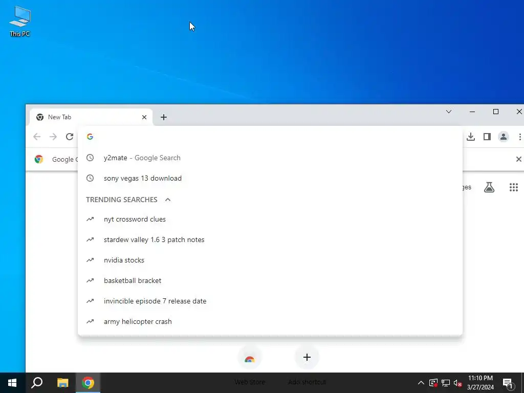The width and height of the screenshot is (524, 393).
Task: Open This PC desktop icon
Action: click(x=20, y=21)
